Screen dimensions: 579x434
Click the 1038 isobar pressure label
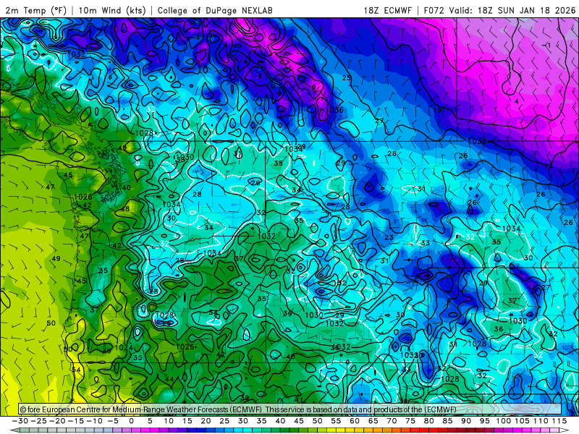click(x=477, y=141)
